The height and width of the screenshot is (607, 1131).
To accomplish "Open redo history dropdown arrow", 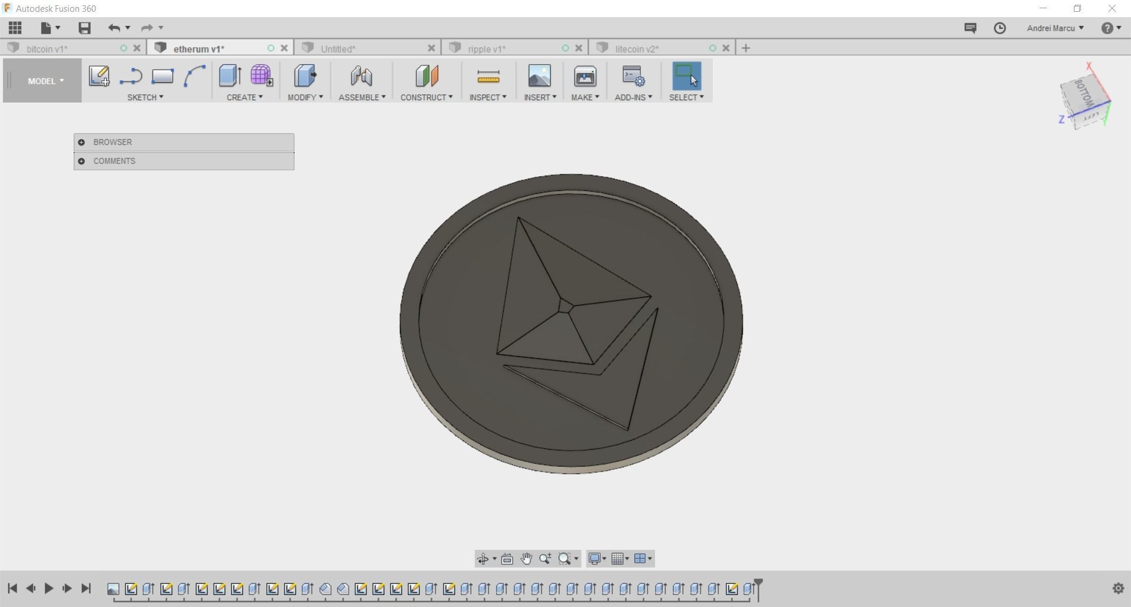I will [x=161, y=28].
